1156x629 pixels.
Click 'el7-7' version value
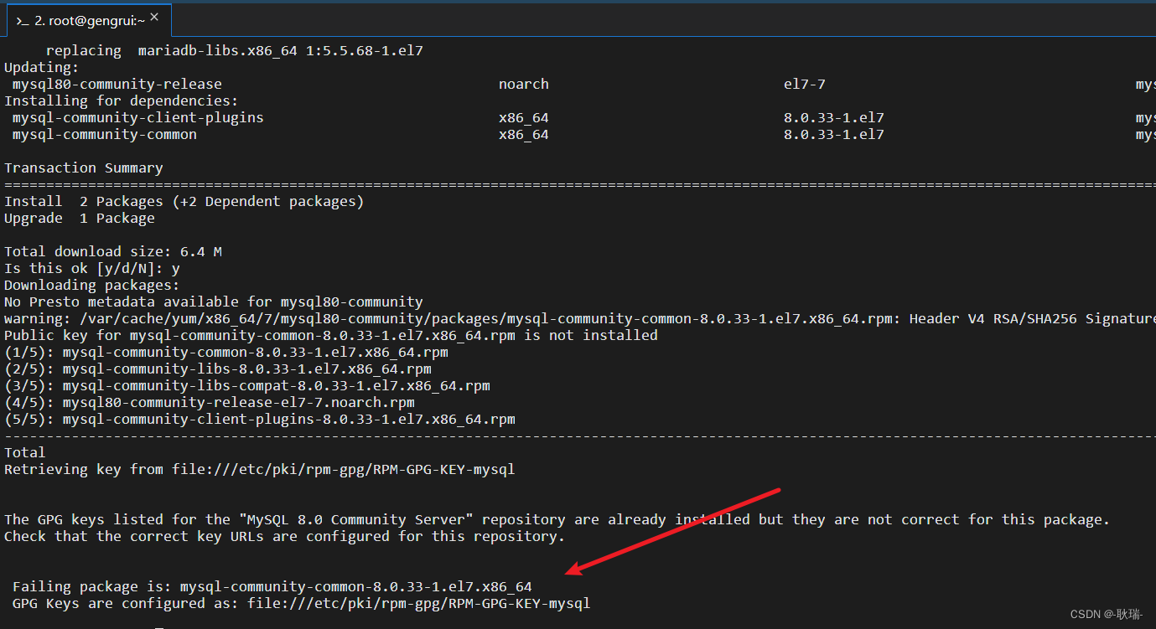[805, 85]
